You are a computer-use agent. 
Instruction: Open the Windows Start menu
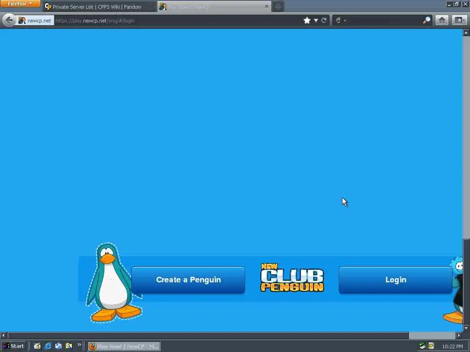pos(14,346)
